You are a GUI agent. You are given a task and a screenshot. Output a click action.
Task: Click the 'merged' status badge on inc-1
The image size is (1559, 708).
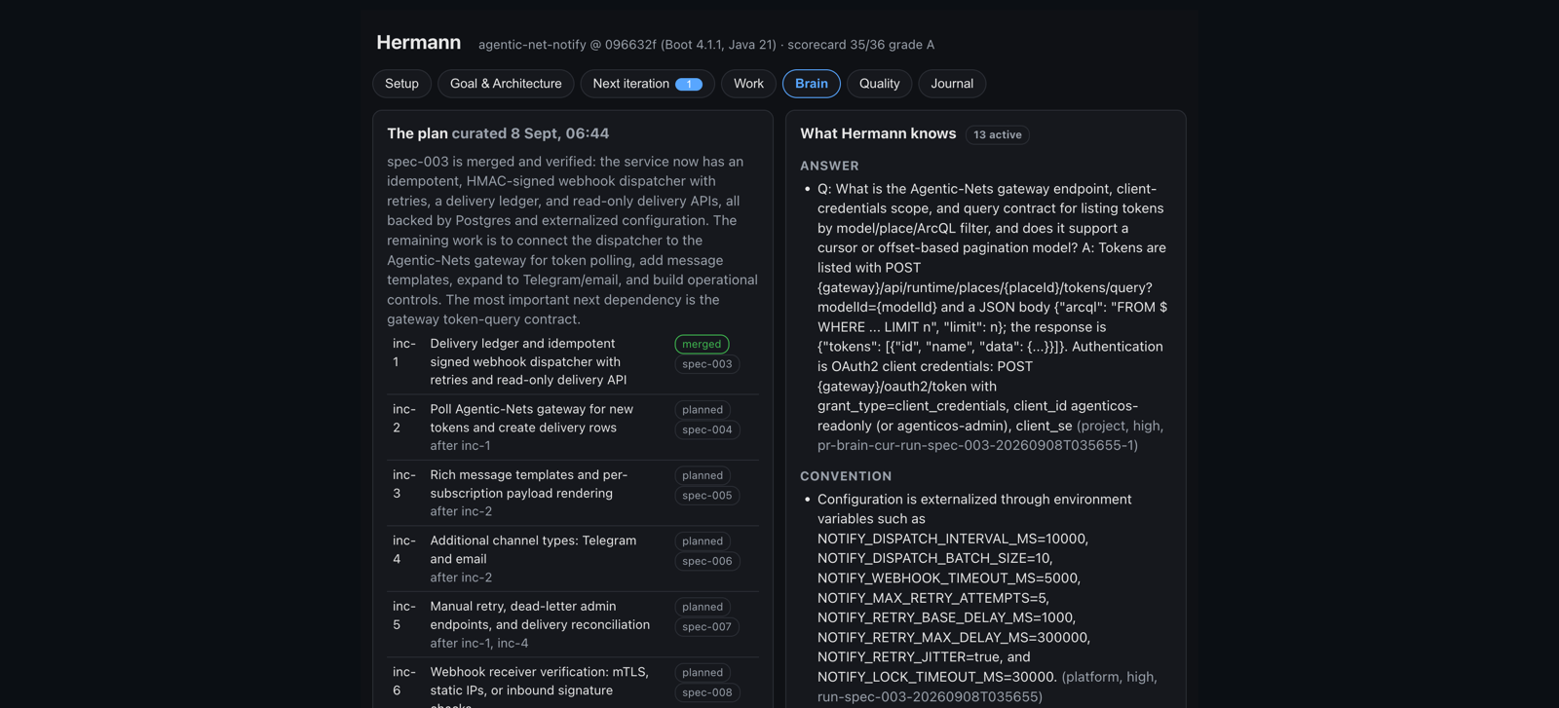tap(702, 344)
